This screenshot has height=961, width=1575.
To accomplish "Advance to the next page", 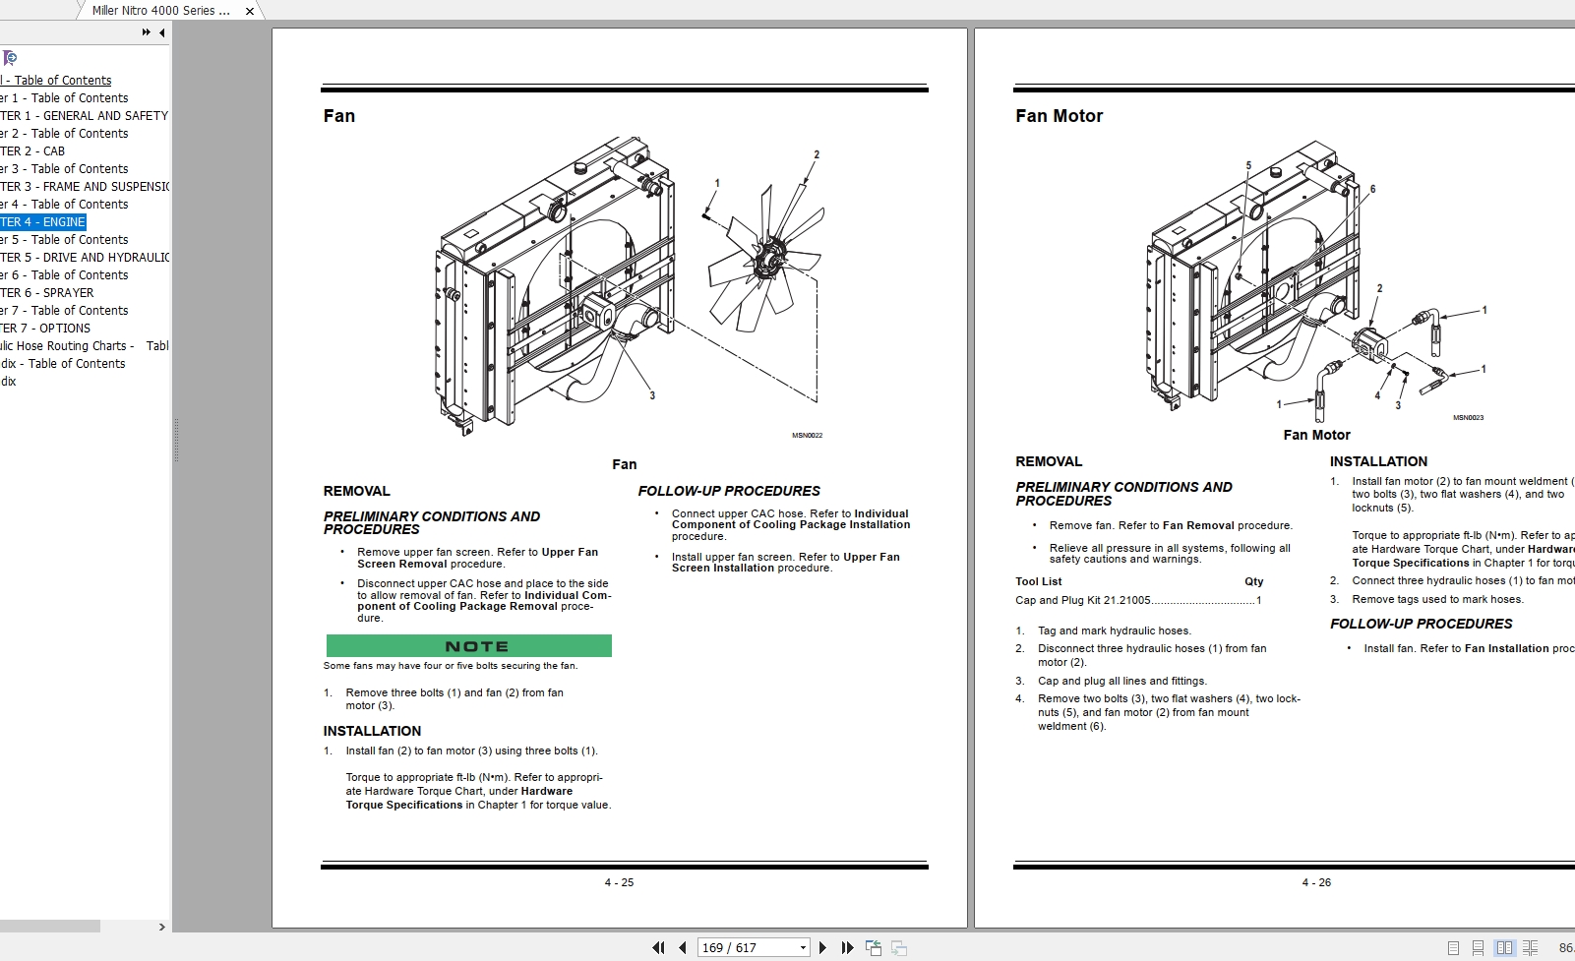I will pyautogui.click(x=822, y=947).
